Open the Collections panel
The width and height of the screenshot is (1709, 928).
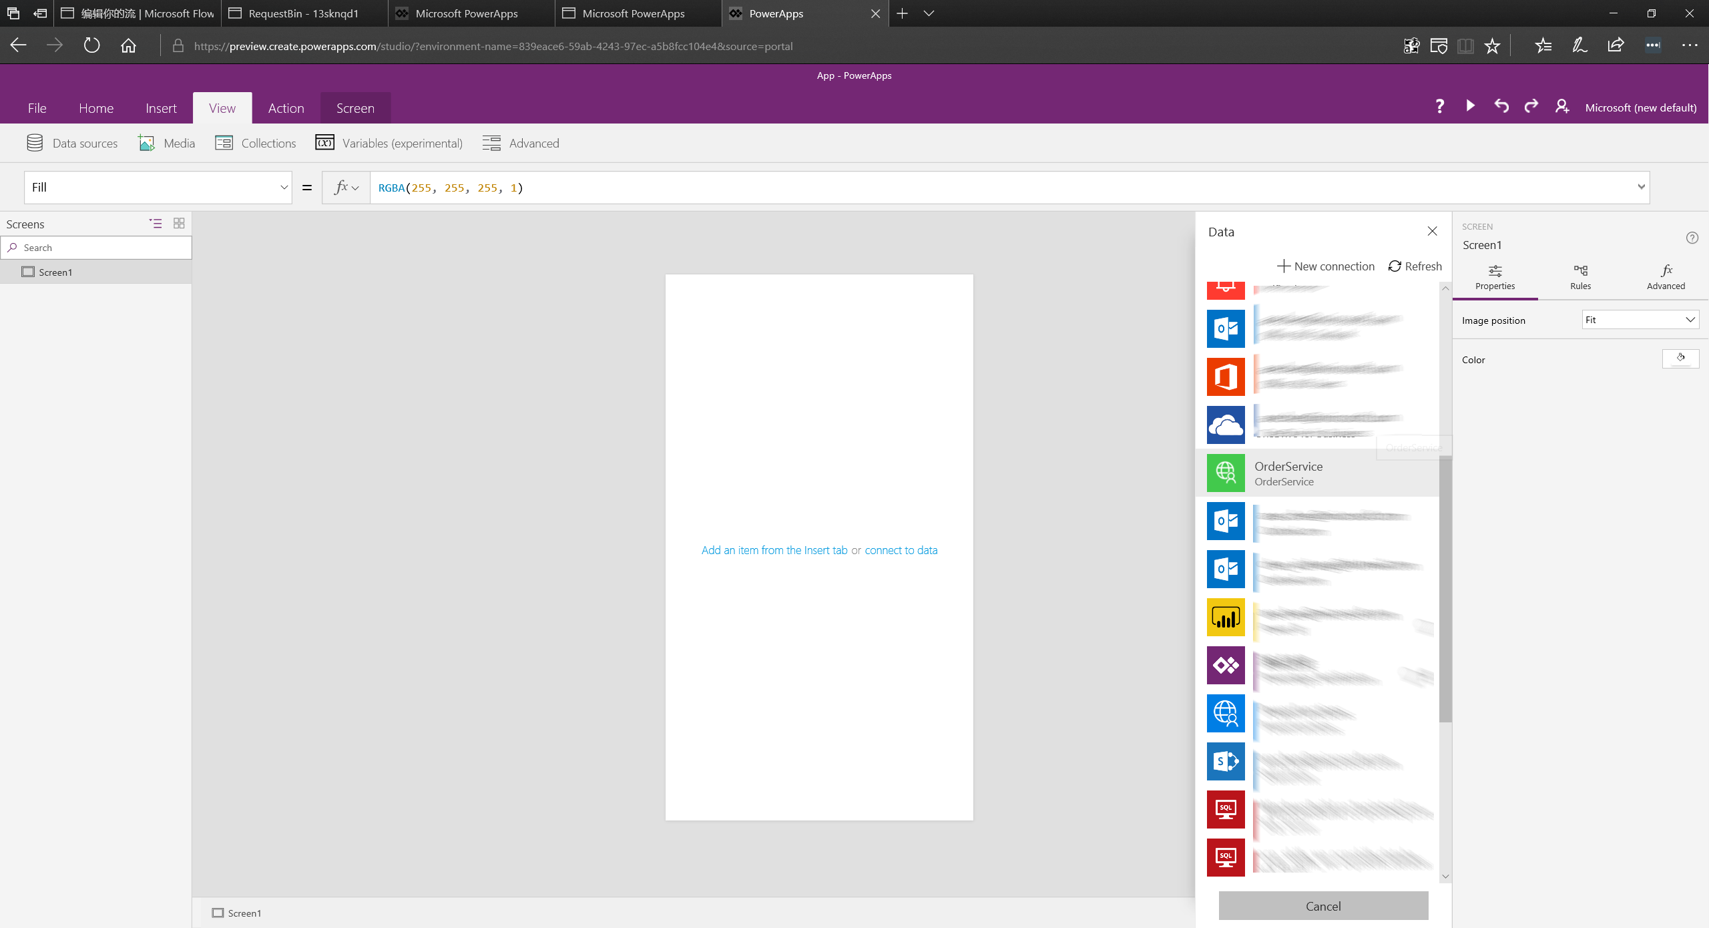point(254,142)
